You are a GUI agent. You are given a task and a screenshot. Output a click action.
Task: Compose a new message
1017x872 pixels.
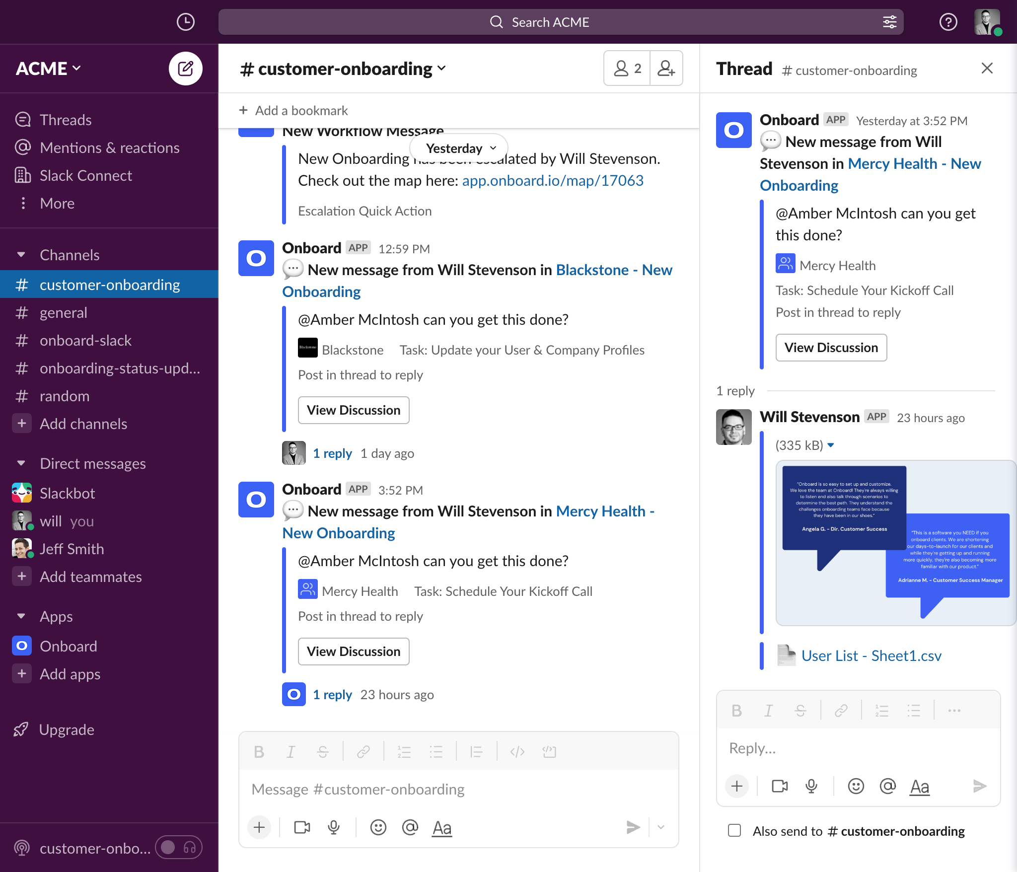click(x=185, y=69)
